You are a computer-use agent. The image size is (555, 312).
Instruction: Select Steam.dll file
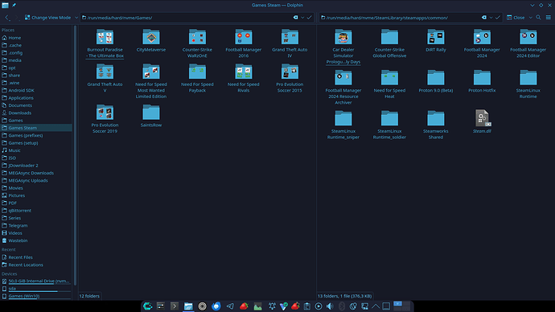[x=482, y=121]
